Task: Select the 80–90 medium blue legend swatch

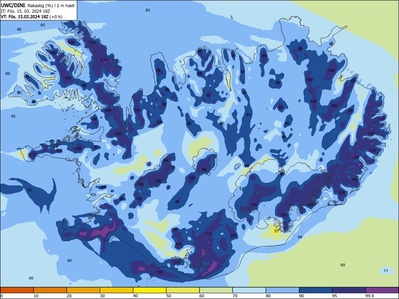Action: coord(282,290)
